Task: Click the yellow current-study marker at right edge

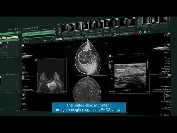Action: click(169, 75)
